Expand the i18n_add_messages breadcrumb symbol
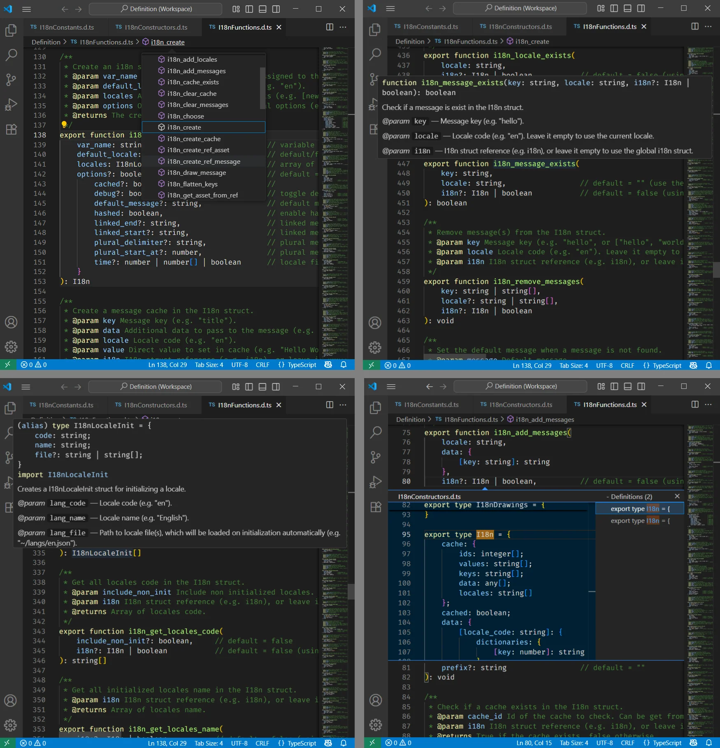720x748 pixels. 544,420
